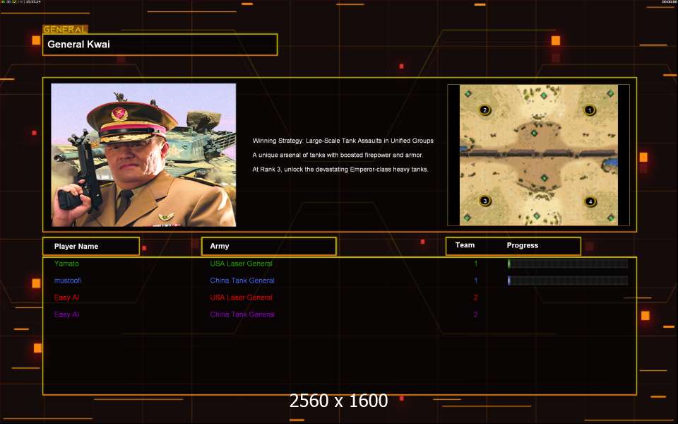This screenshot has width=678, height=424.
Task: Click the Progress column header
Action: (523, 245)
